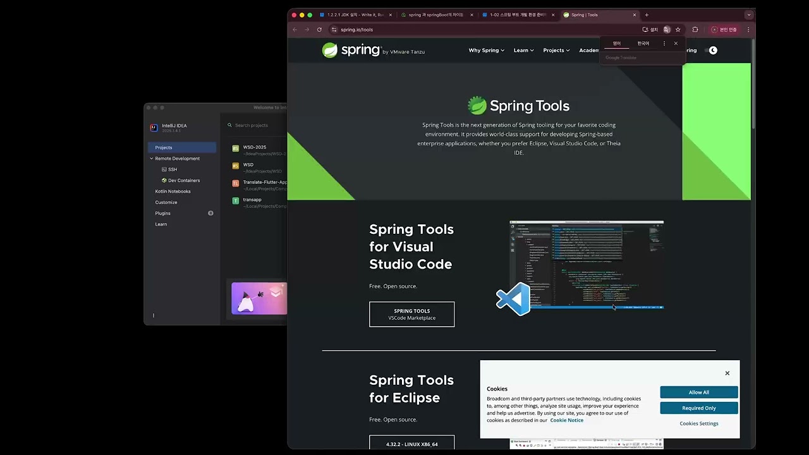Click browser back arrow

[x=295, y=30]
